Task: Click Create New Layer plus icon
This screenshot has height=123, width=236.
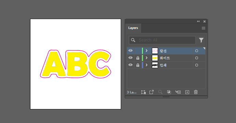Action: (x=187, y=92)
